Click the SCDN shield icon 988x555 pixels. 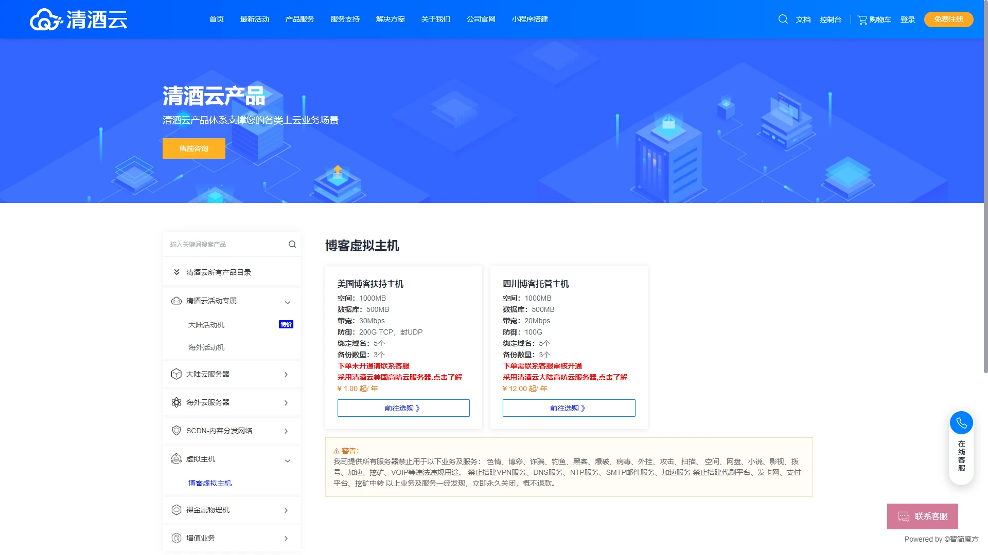(x=176, y=431)
